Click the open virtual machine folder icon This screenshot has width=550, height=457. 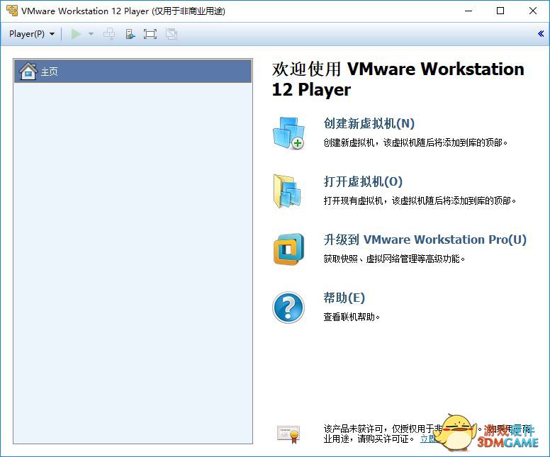[x=288, y=191]
